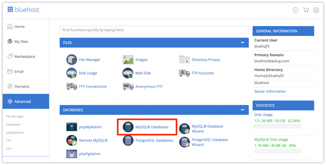
Task: Click the 121.26 MB / 50 GB value
Action: click(x=270, y=121)
